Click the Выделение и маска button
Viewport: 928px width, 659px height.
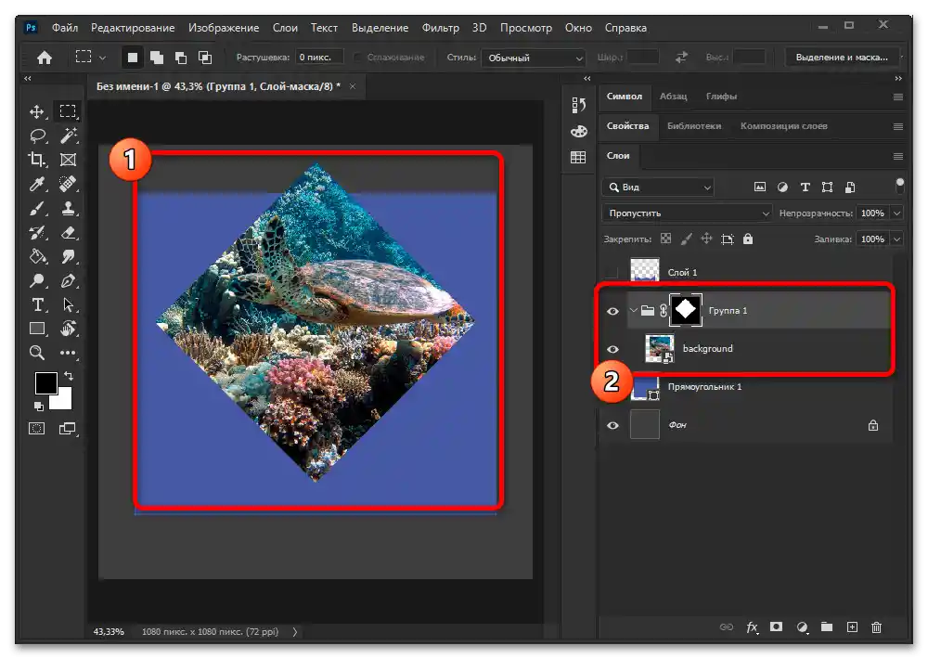(842, 58)
